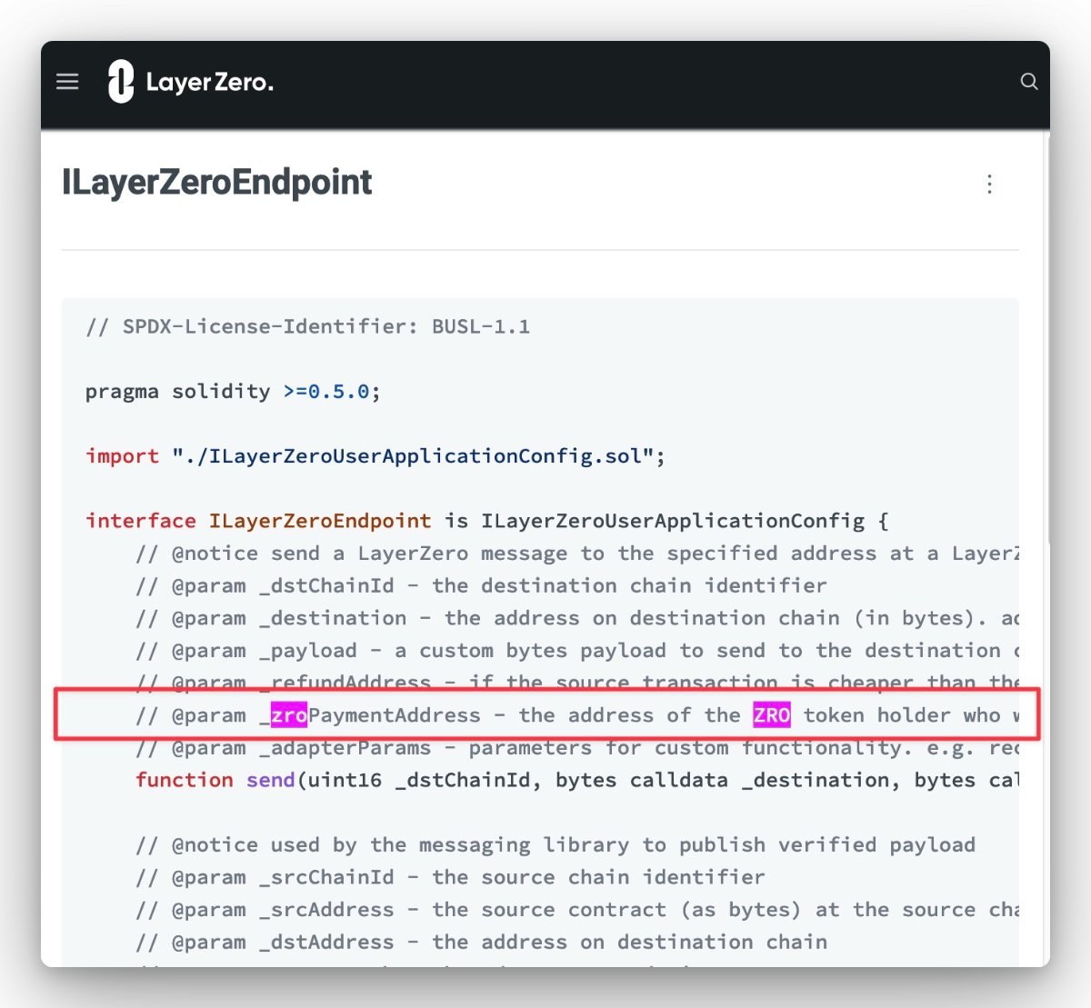Click the _dstAddress param comment line

[x=481, y=942]
